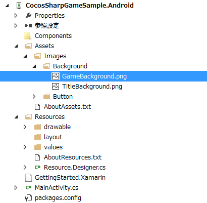Select the drawable folder label
The height and width of the screenshot is (203, 207).
(57, 127)
